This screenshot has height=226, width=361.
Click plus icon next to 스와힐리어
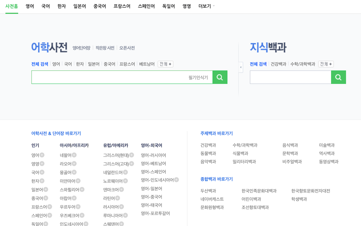tap(82, 189)
